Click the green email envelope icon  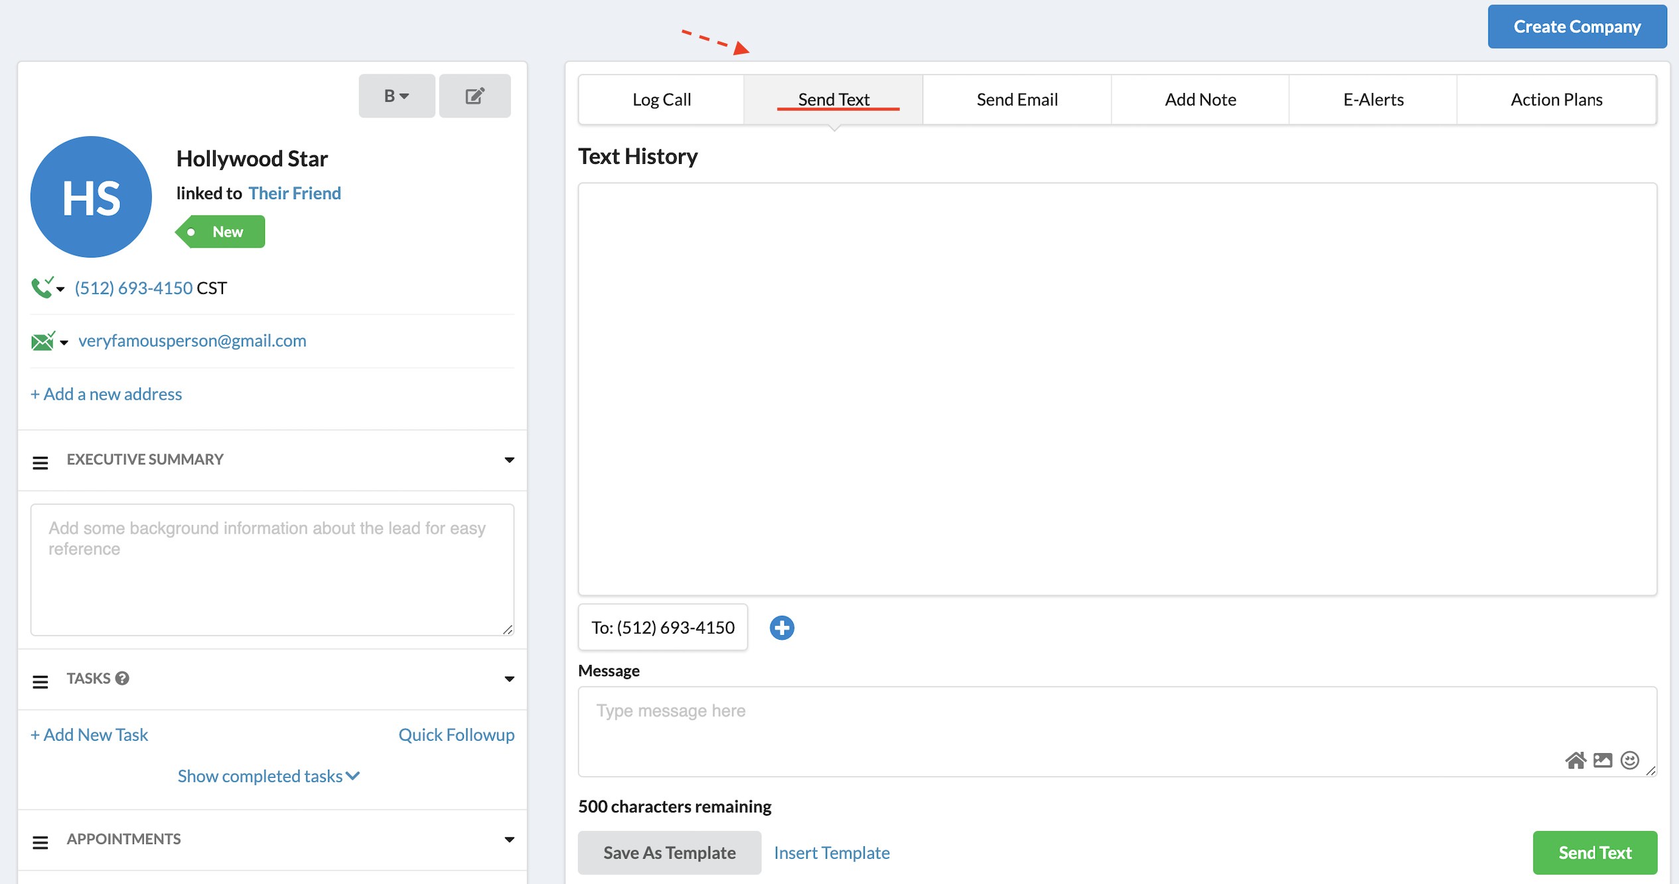click(x=42, y=341)
